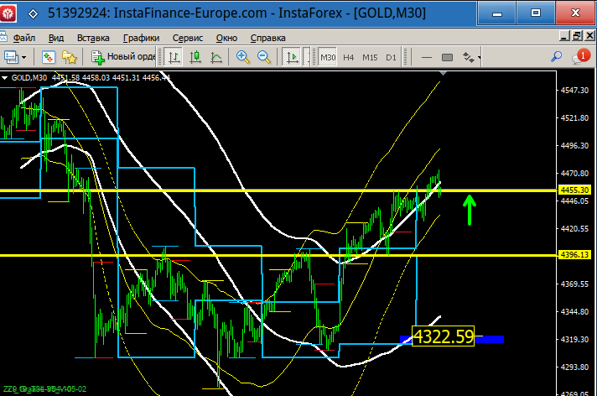Screen dimensions: 597x396
Task: Select bar chart display mode
Action: (x=174, y=57)
